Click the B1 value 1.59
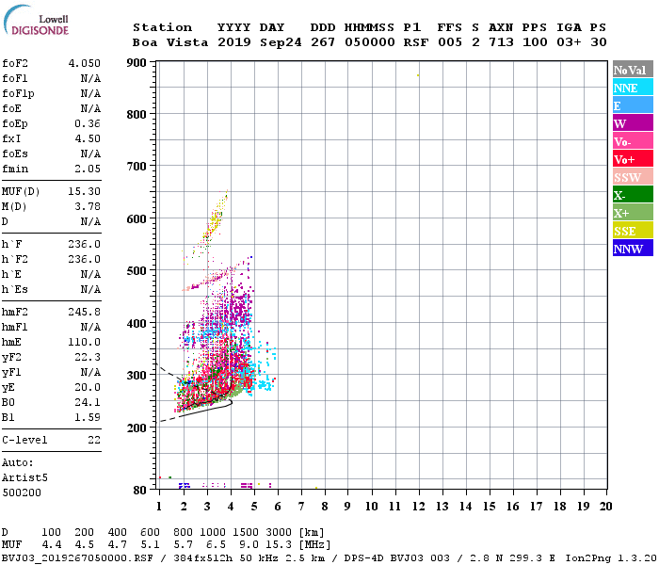 pos(88,417)
